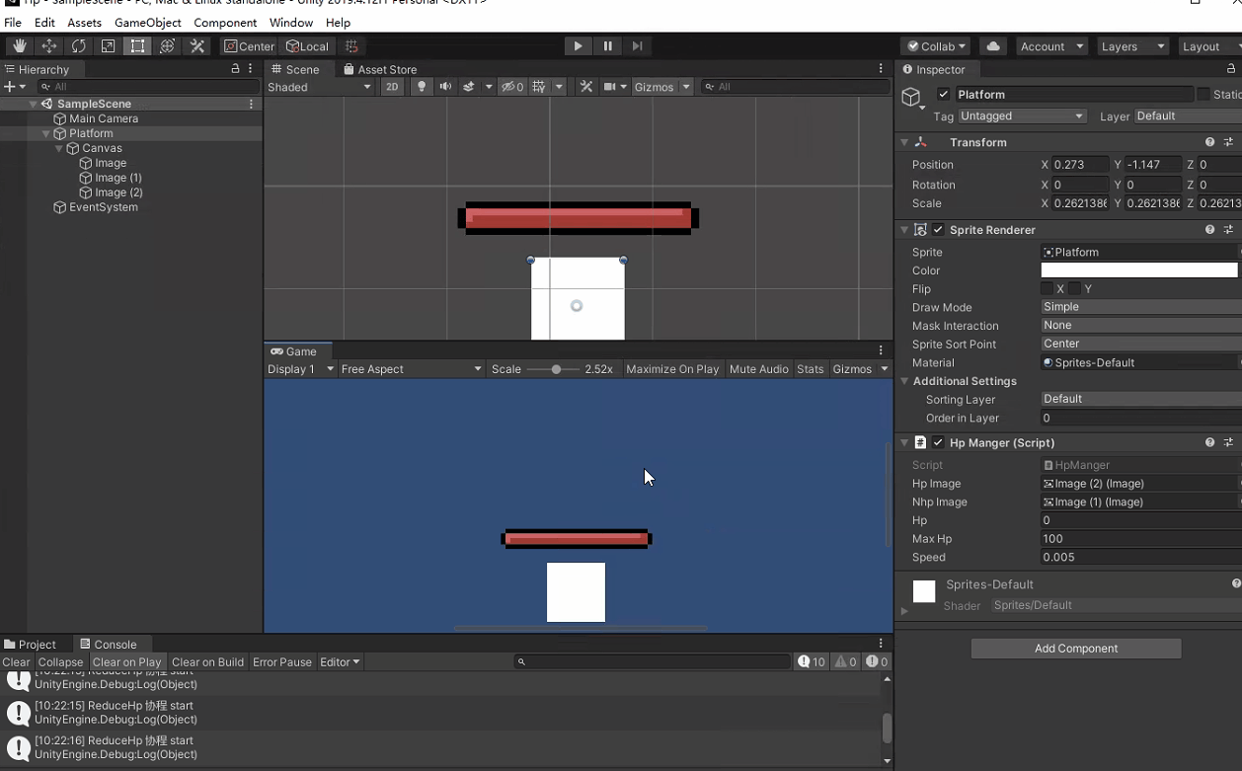Toggle Collapse in Console

(x=61, y=662)
